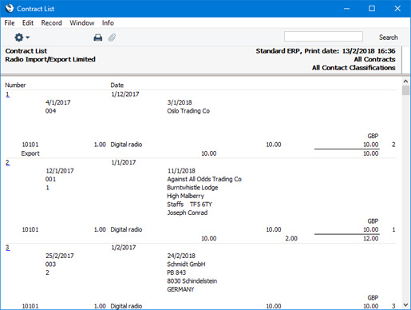Click the High Malberry address line
Viewport: 411px width, 310px height.
185,196
